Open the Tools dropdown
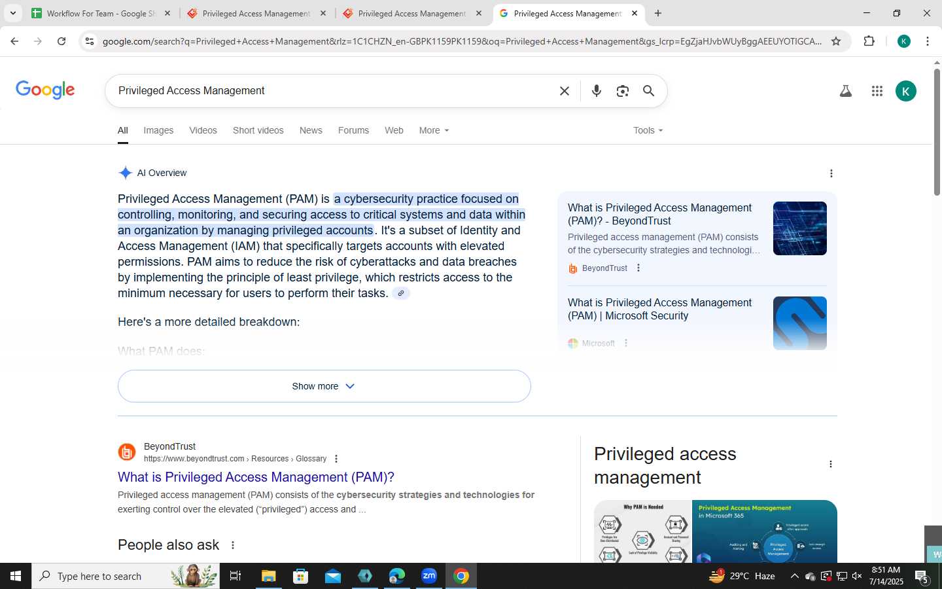The width and height of the screenshot is (942, 589). click(x=648, y=130)
